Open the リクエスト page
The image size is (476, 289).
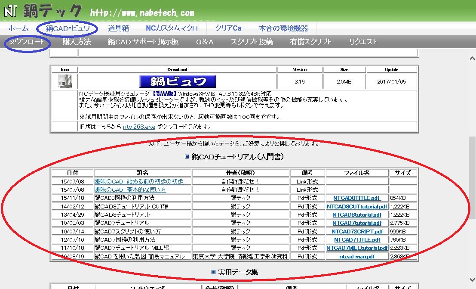(363, 42)
